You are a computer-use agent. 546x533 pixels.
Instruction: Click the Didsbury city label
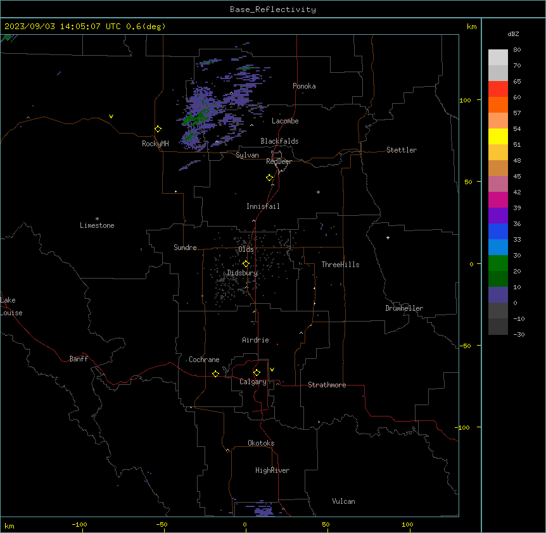click(243, 273)
